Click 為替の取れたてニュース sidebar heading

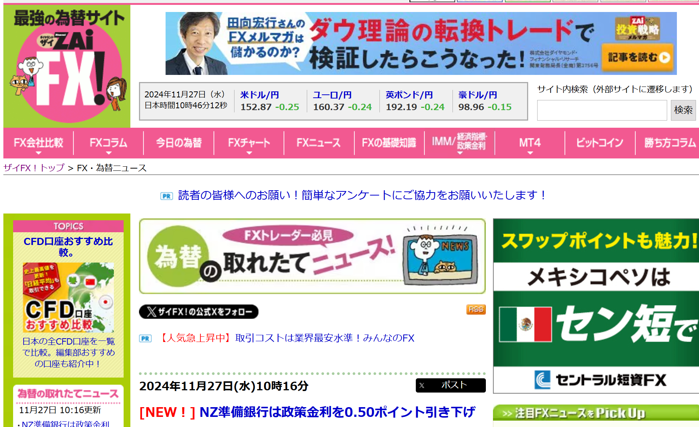pyautogui.click(x=68, y=394)
